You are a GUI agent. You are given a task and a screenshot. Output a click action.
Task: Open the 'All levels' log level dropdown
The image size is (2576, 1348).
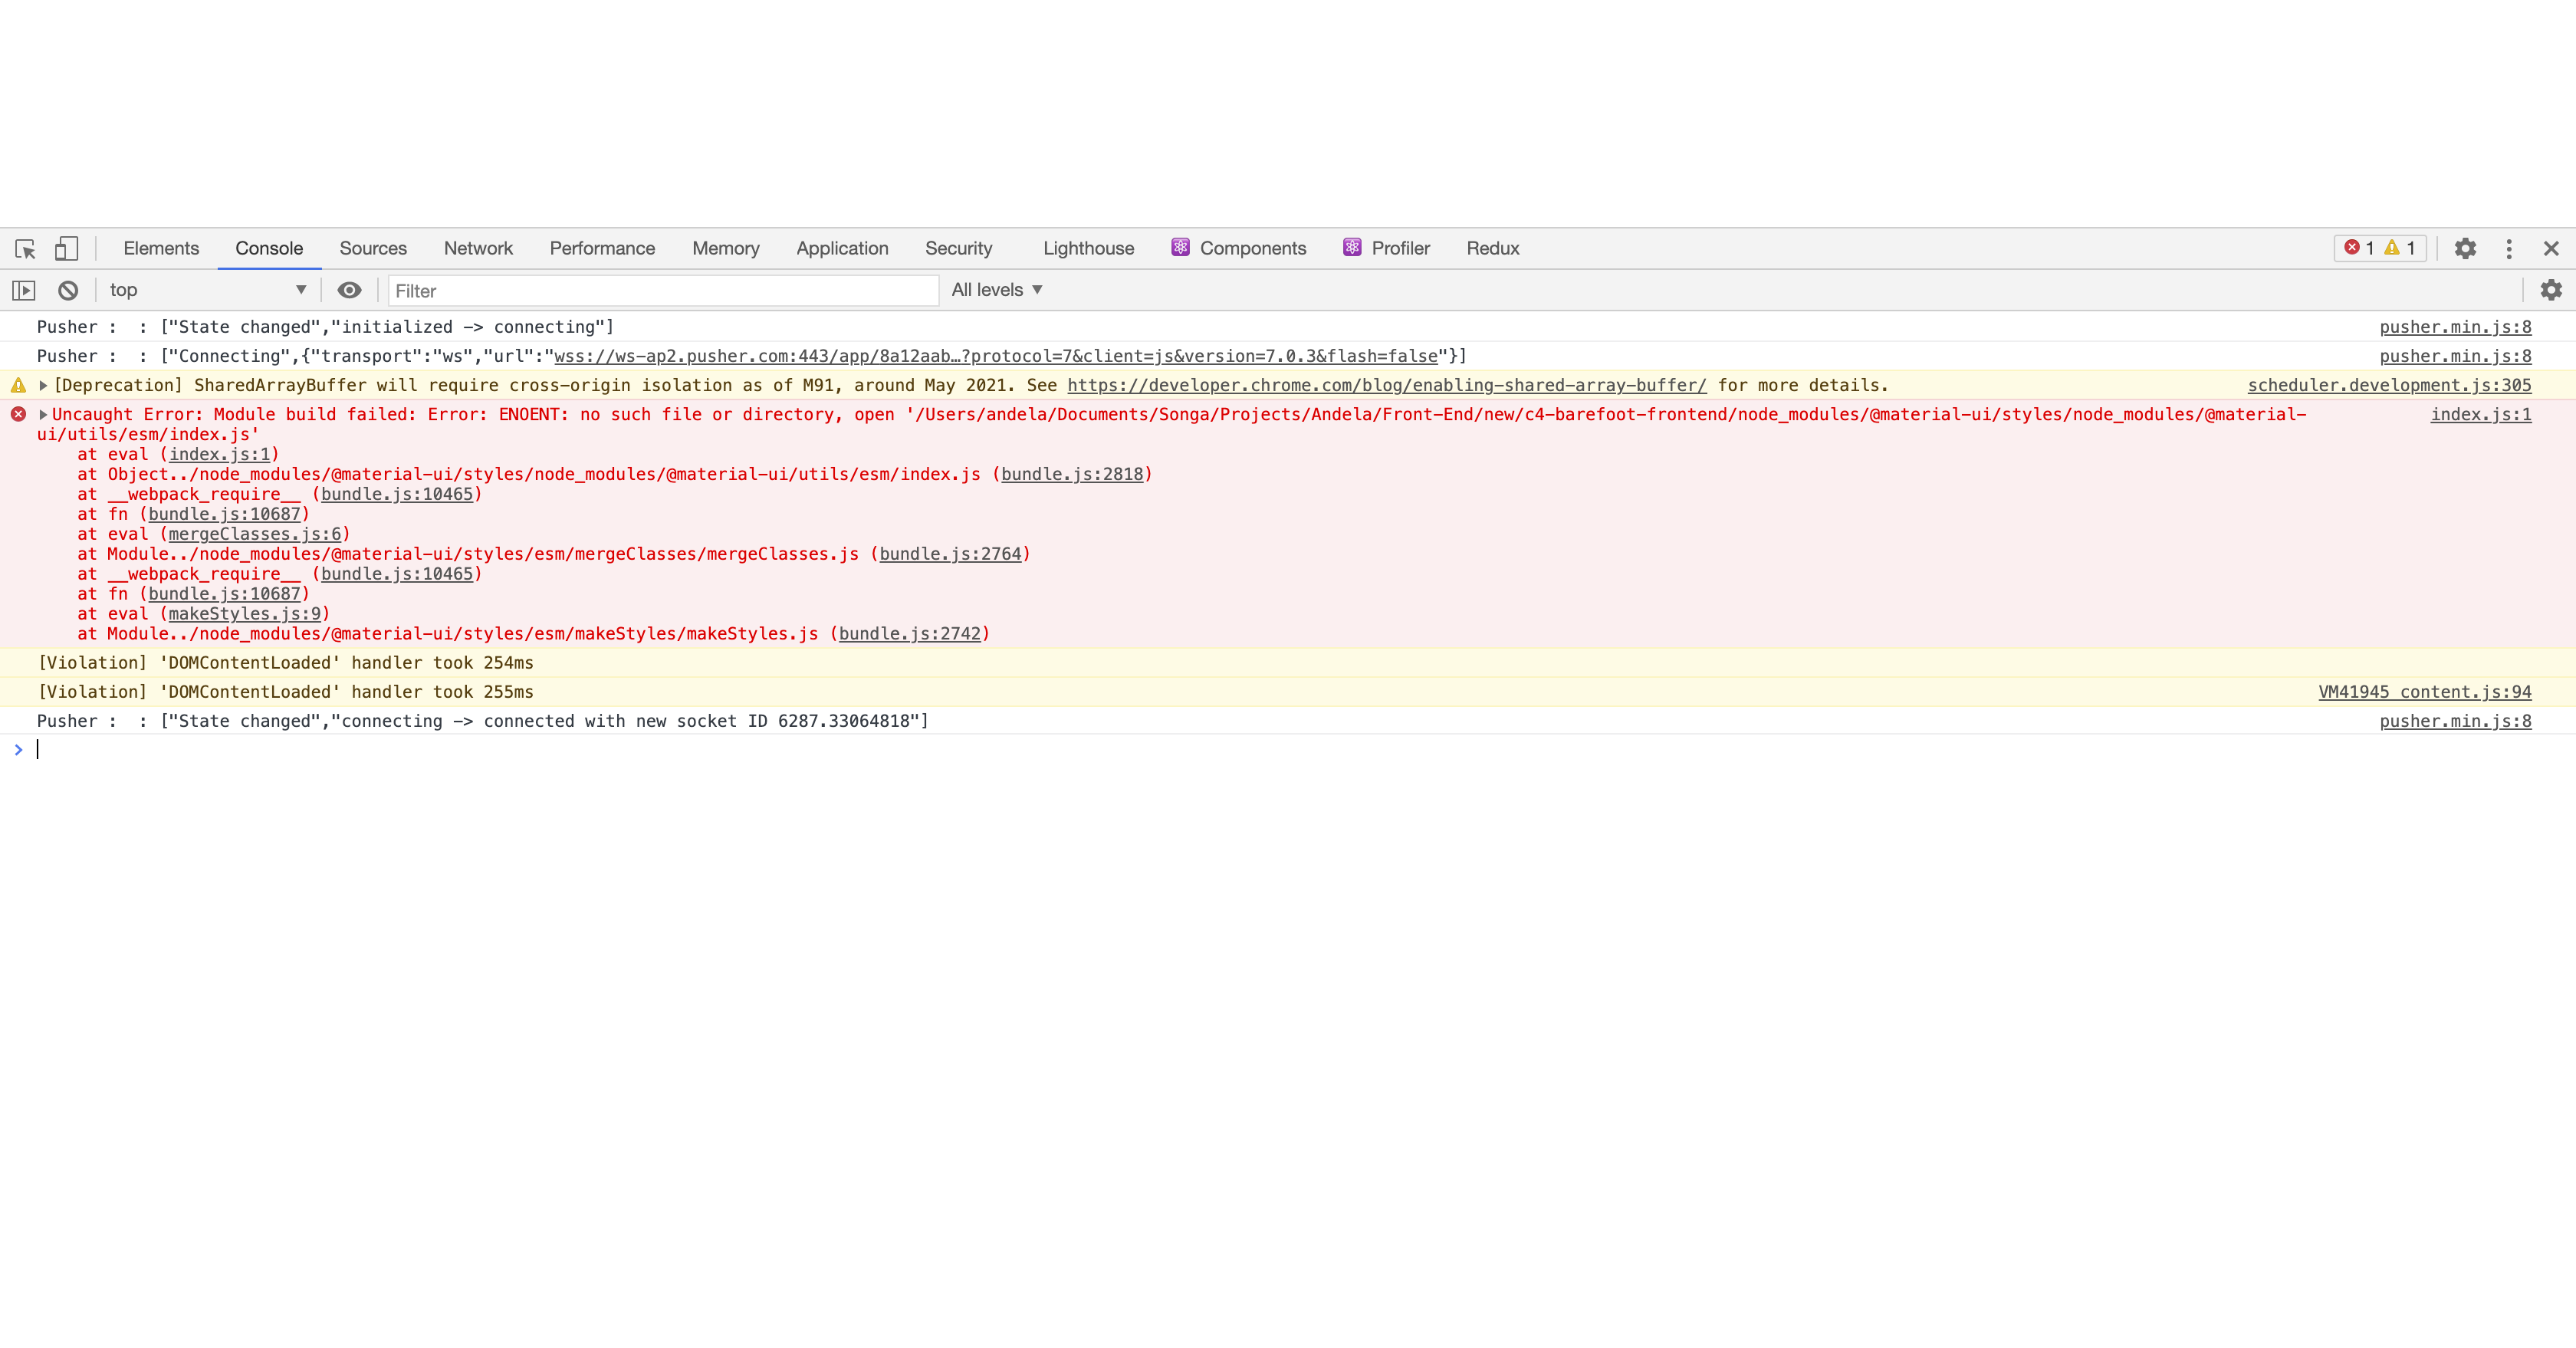point(996,290)
